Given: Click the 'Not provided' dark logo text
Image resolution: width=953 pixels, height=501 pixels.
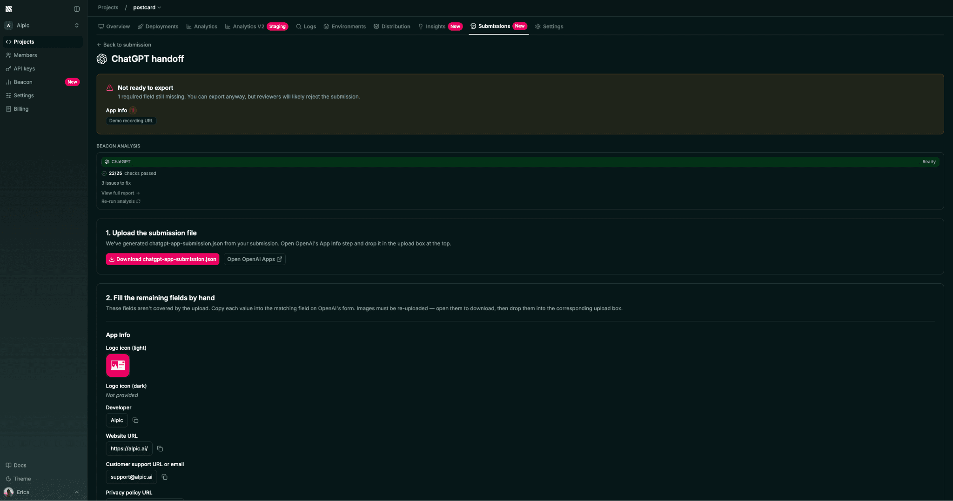Looking at the screenshot, I should pos(122,395).
